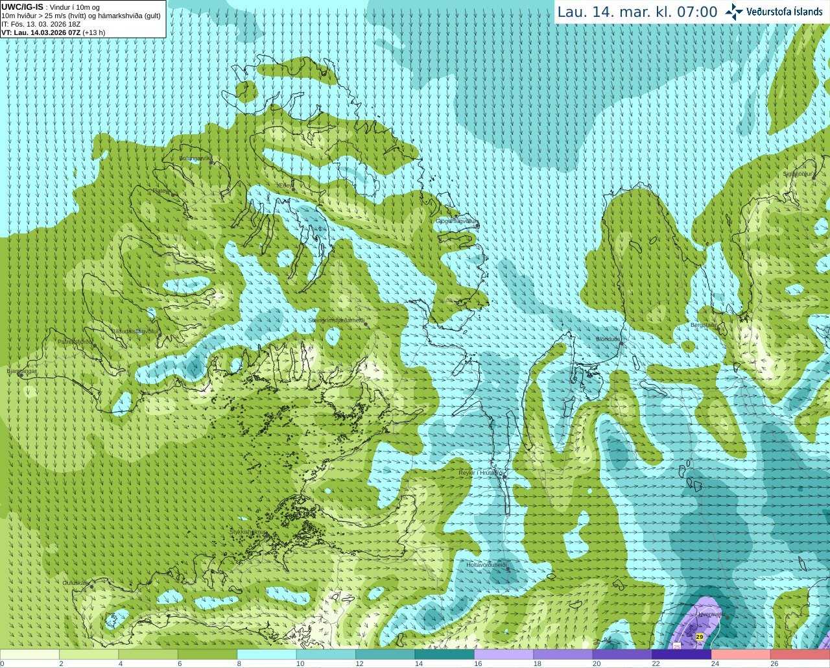Select the 24–26 m/s pink swatch
The image size is (830, 668).
(741, 654)
